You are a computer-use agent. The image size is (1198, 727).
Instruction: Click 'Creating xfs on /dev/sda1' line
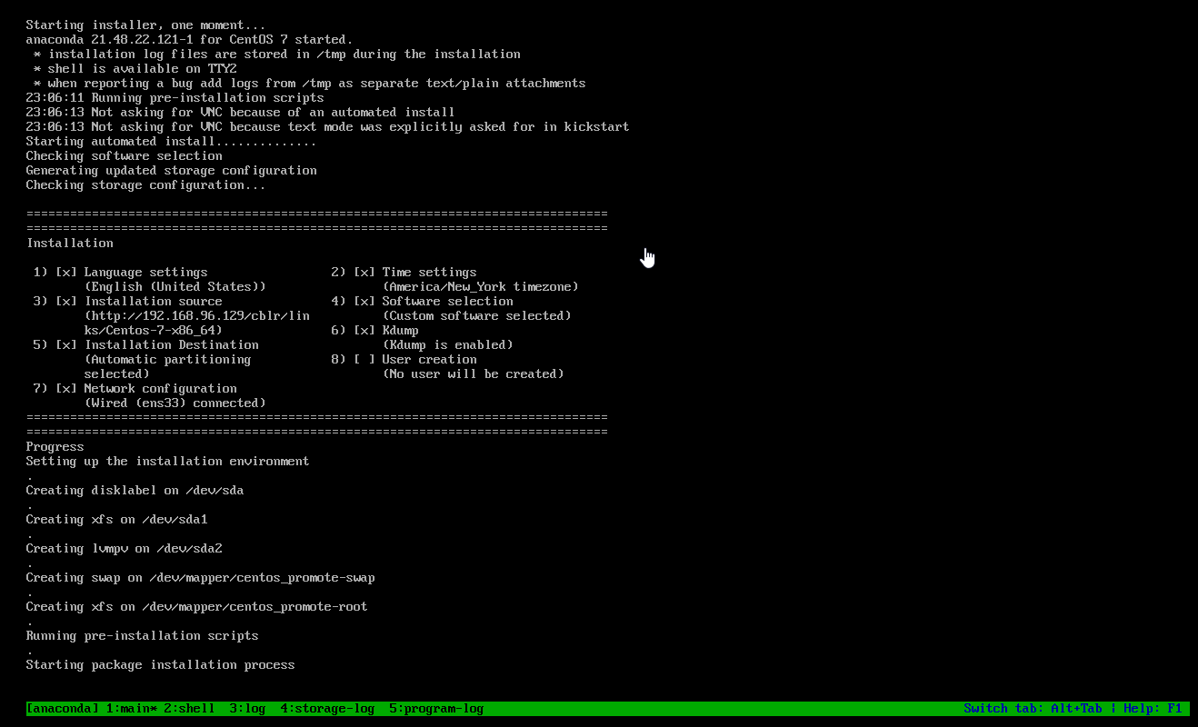tap(116, 519)
